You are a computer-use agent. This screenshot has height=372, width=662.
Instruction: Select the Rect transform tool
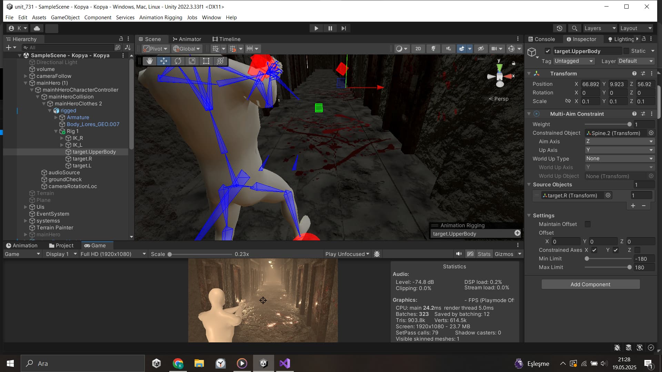(206, 61)
